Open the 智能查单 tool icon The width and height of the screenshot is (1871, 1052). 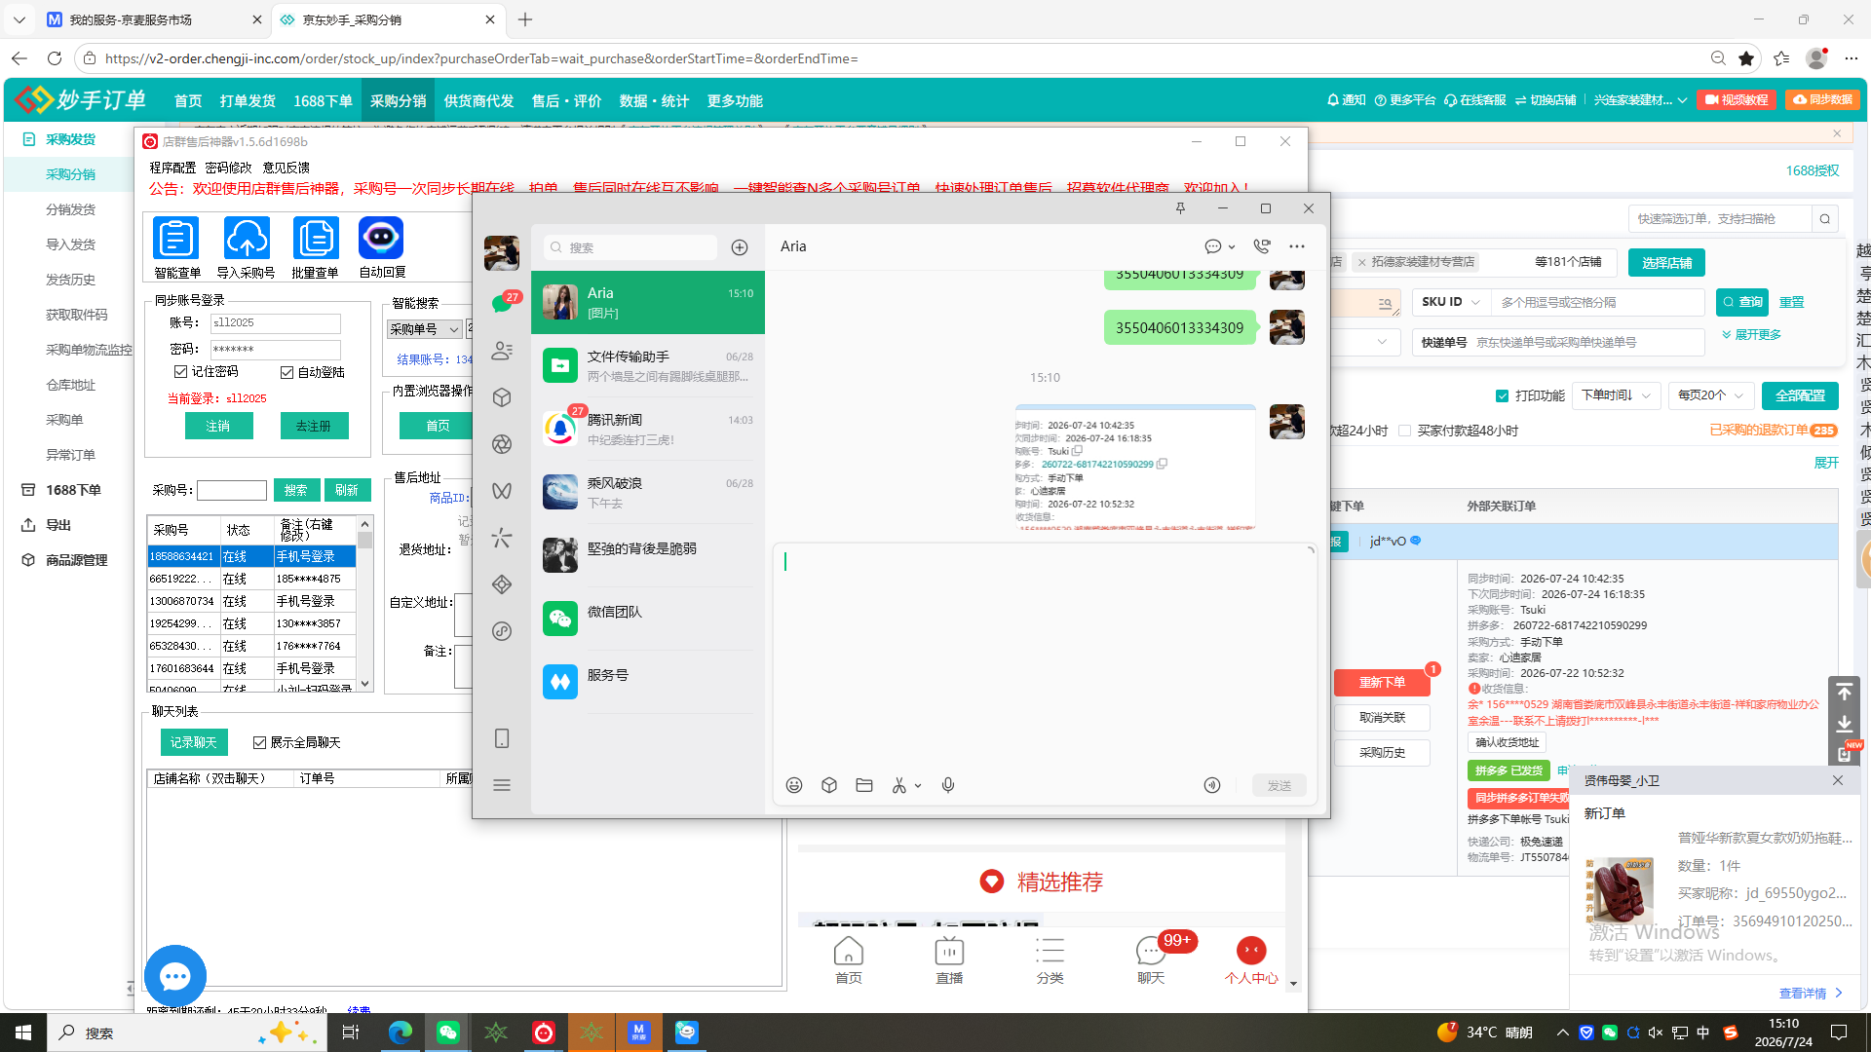(x=176, y=239)
